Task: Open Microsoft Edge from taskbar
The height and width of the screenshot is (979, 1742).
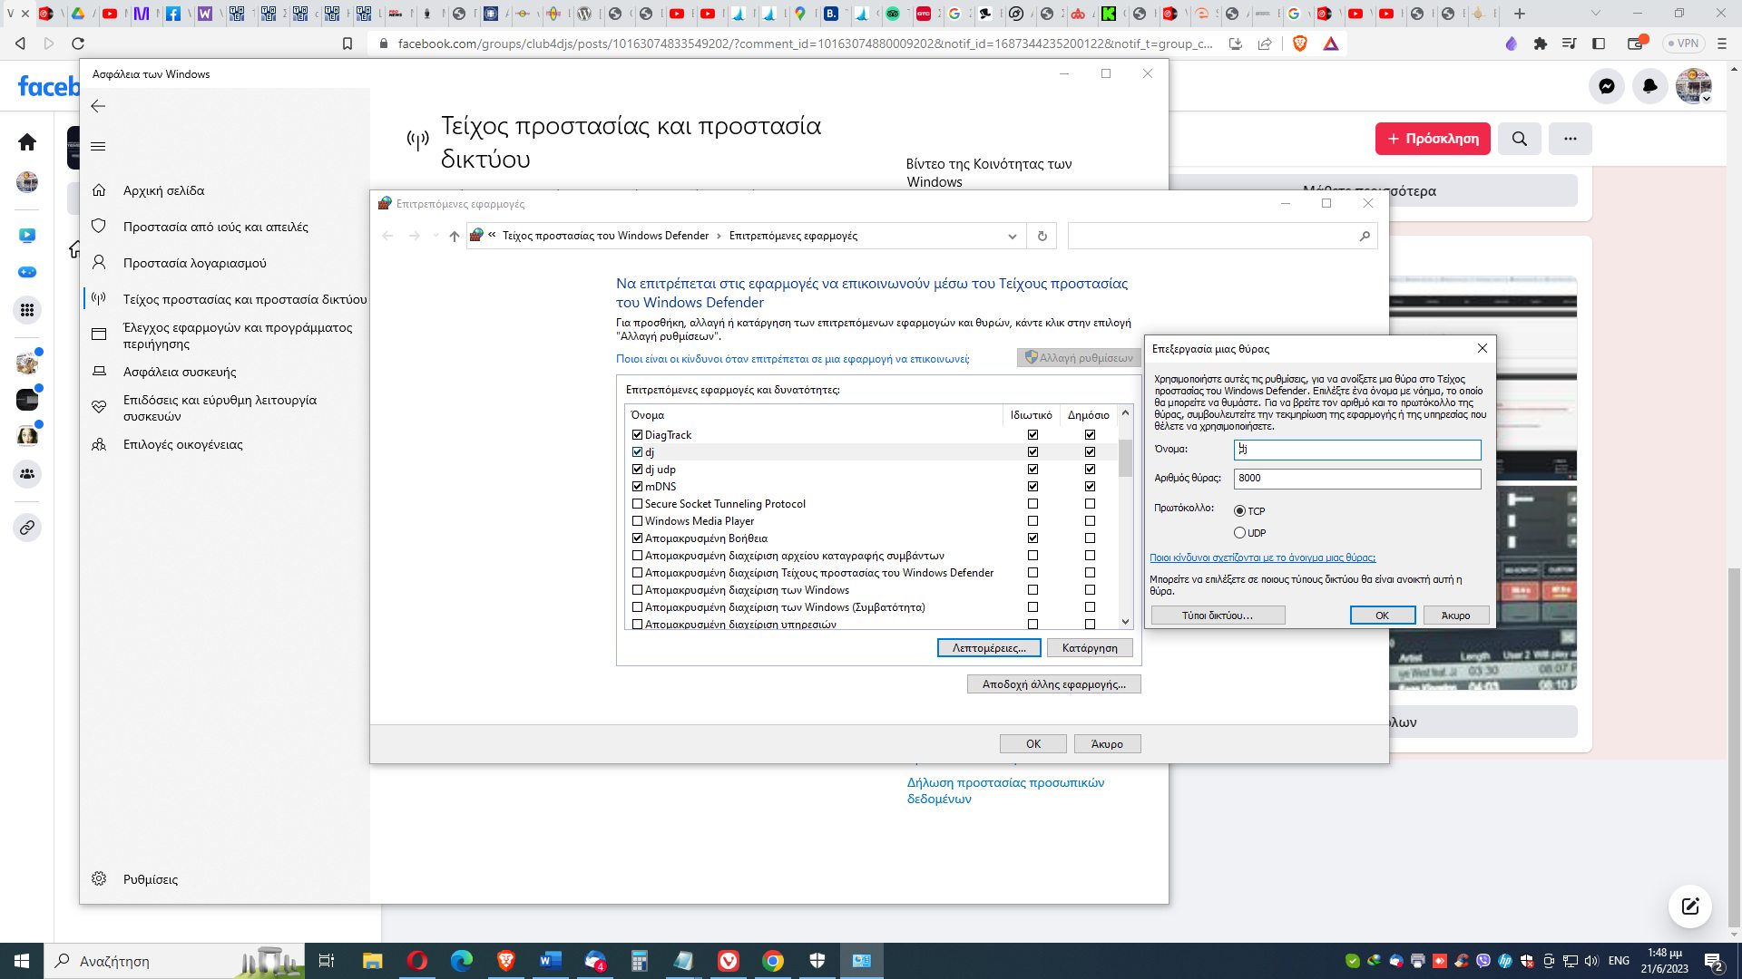Action: (462, 961)
